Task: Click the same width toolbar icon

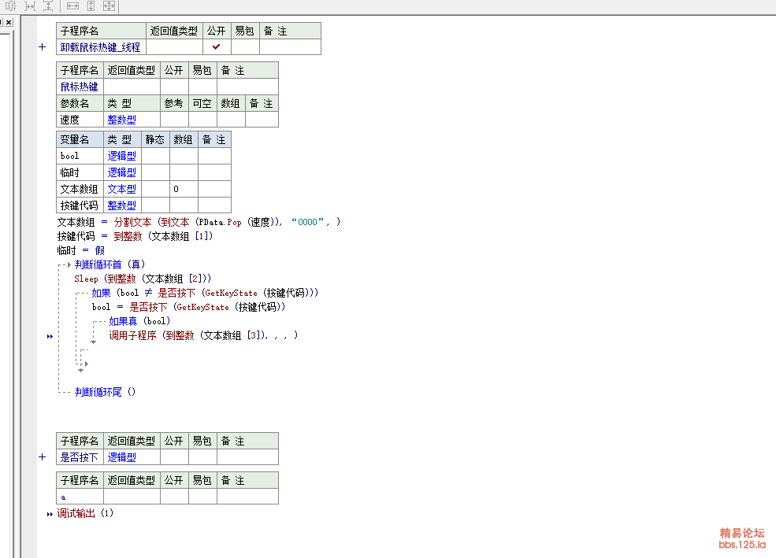Action: [x=72, y=6]
